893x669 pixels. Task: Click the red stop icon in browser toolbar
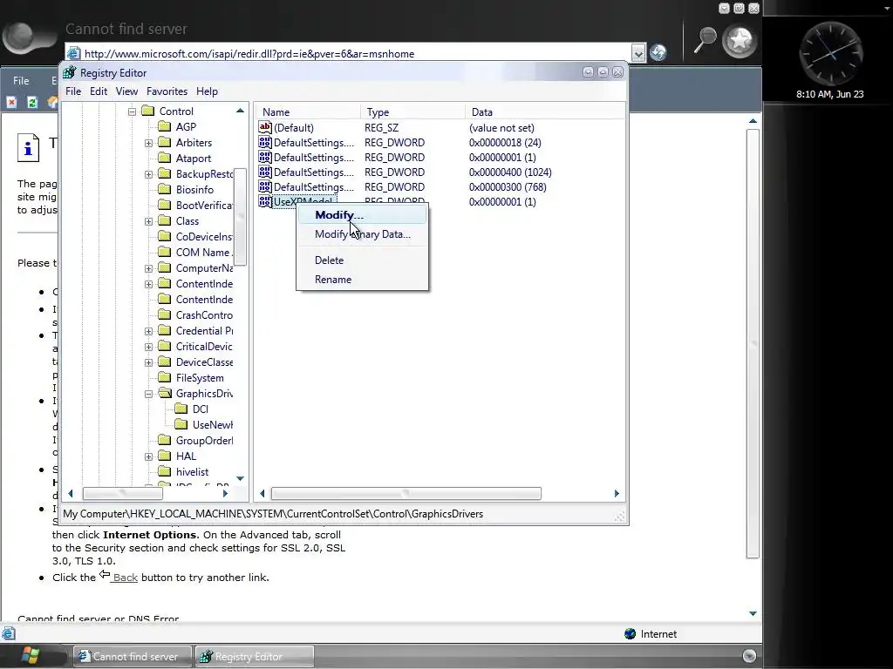tap(11, 103)
